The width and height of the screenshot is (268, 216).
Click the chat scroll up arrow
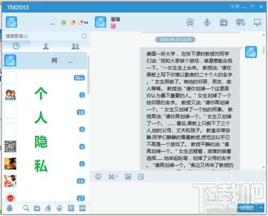pyautogui.click(x=264, y=35)
